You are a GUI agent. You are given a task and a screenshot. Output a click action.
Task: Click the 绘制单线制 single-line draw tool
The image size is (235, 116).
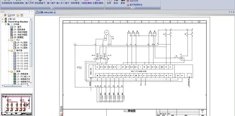(18, 3)
